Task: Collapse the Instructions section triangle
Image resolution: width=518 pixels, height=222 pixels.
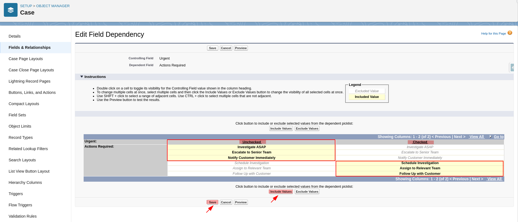Action: tap(81, 77)
